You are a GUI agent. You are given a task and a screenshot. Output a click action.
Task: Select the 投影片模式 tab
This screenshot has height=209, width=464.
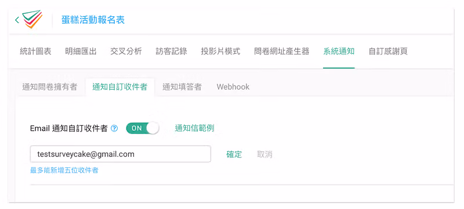[x=220, y=51]
